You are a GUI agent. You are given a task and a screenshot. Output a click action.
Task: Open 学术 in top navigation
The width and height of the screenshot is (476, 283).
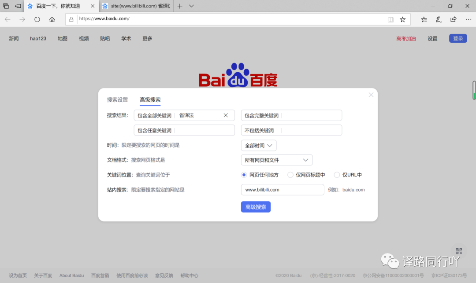(x=126, y=38)
